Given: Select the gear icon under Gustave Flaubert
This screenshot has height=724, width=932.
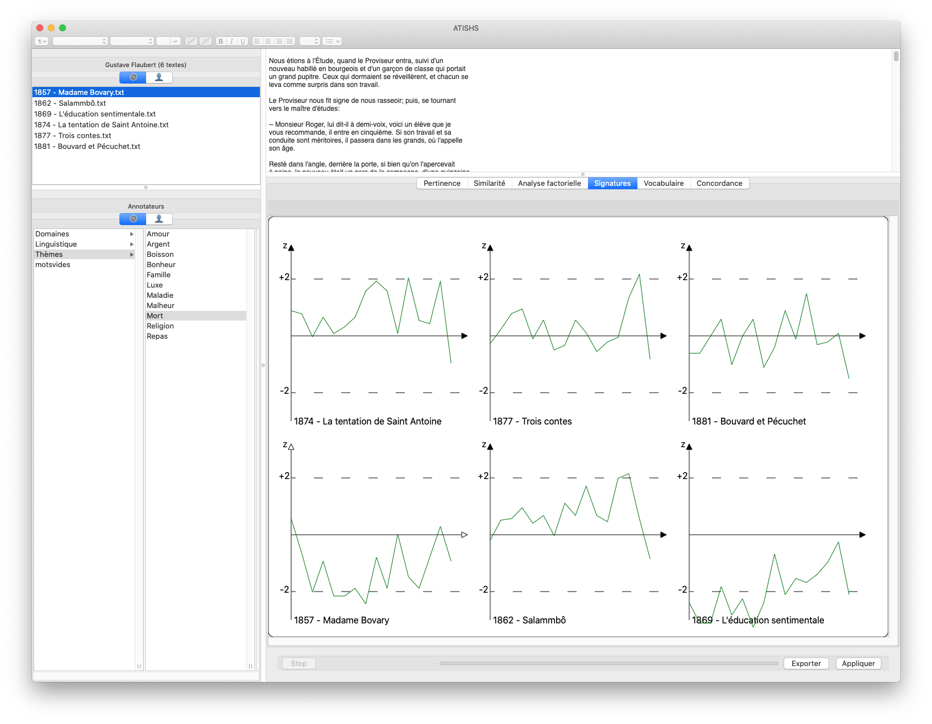Looking at the screenshot, I should (x=133, y=77).
